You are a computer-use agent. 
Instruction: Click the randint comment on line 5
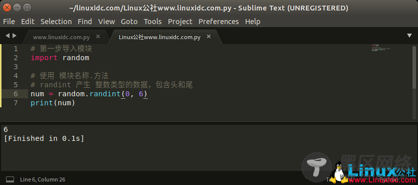point(111,85)
